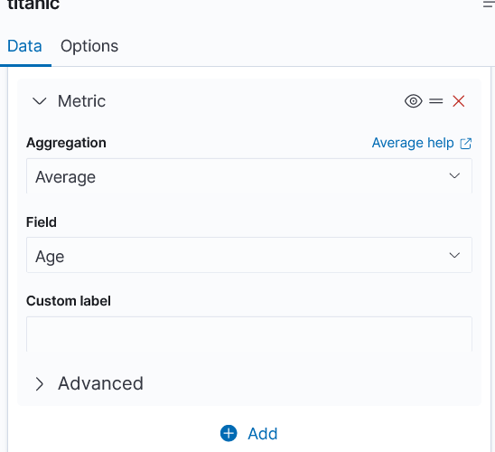This screenshot has width=495, height=452.
Task: Collapse the Metric section chevron
Action: [40, 101]
